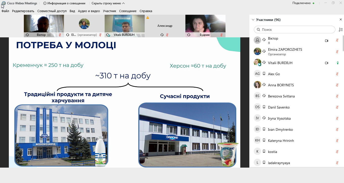344x183 pixels.
Task: Click participant name Danil Savenko
Action: pyautogui.click(x=279, y=107)
